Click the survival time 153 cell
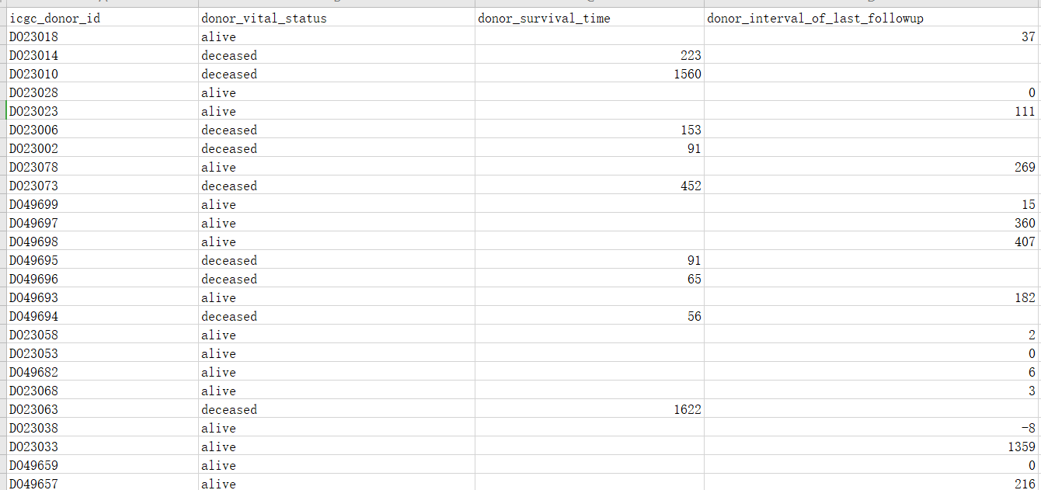This screenshot has height=490, width=1041. 590,130
